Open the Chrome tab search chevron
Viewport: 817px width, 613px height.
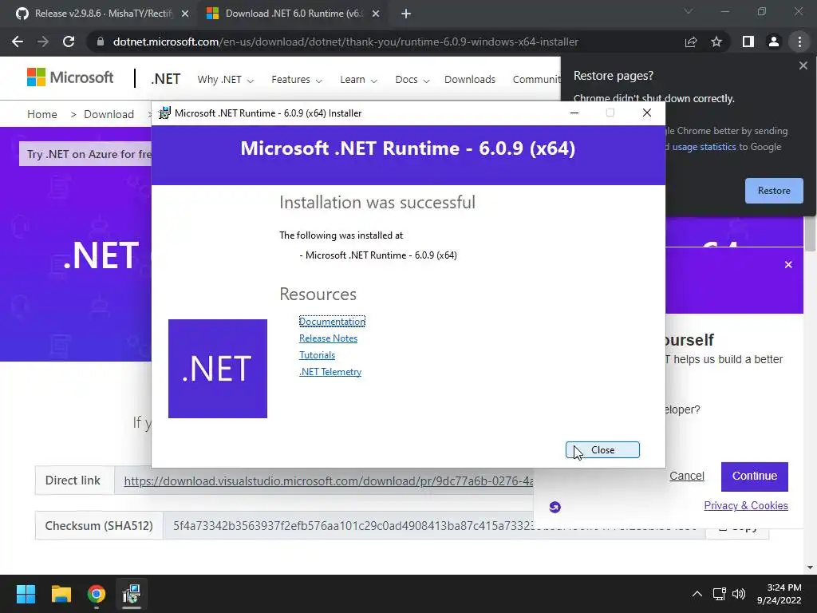pyautogui.click(x=689, y=11)
